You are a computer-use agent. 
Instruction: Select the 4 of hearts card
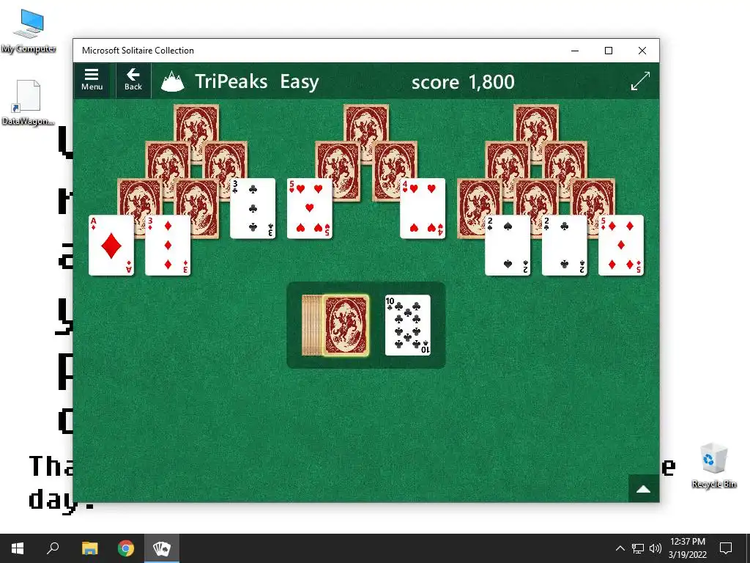(423, 208)
